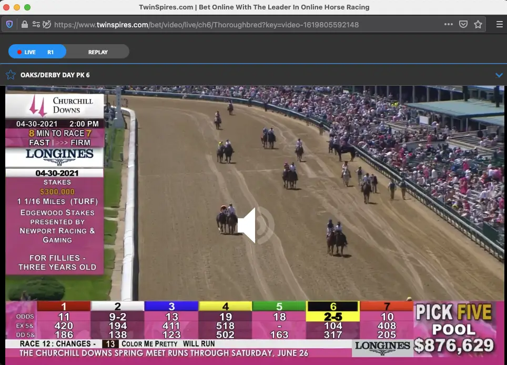Viewport: 507px width, 365px height.
Task: Click the highlighted 2-5 favorite odds
Action: (333, 317)
